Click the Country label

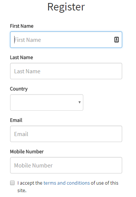tap(19, 89)
